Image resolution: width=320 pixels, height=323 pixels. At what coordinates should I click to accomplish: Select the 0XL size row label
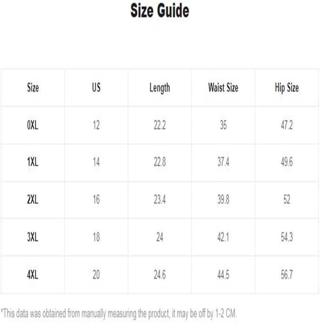pyautogui.click(x=33, y=125)
